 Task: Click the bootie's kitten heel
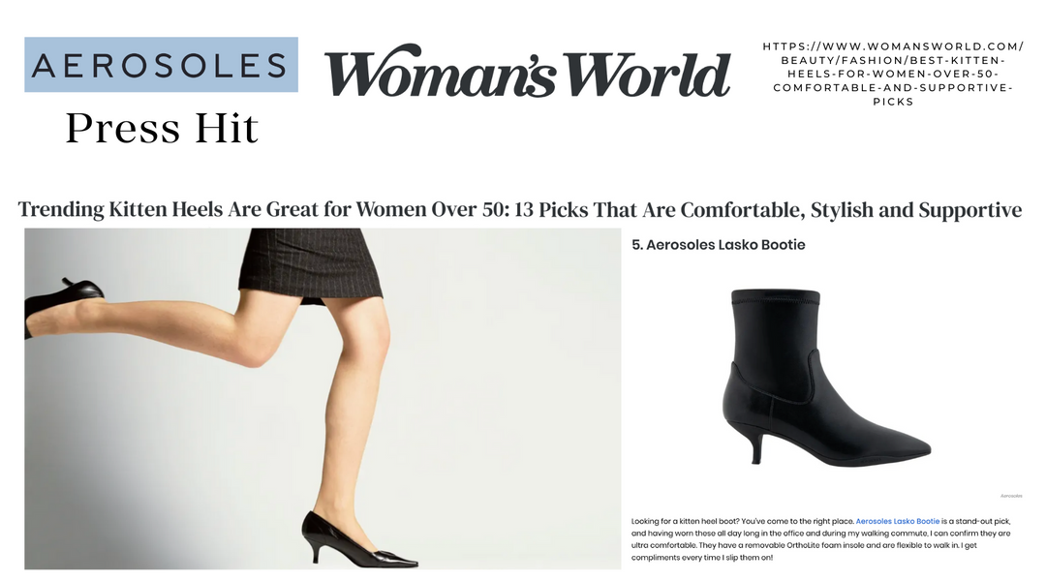[755, 446]
